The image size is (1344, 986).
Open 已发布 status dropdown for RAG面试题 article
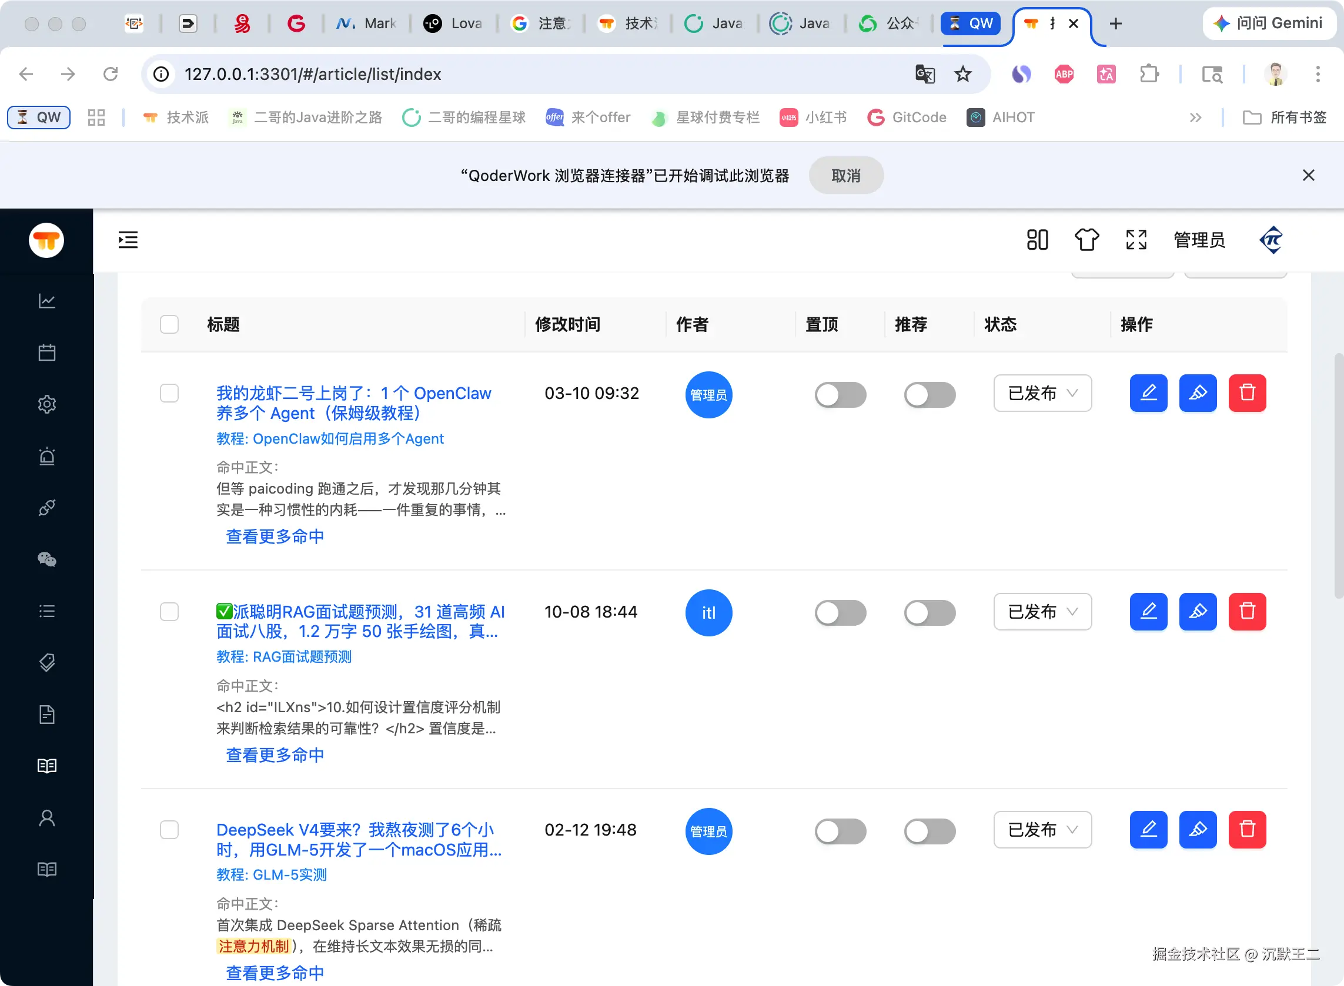click(1042, 612)
